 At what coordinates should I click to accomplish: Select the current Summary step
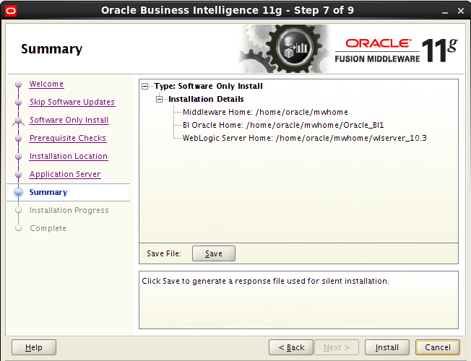(x=48, y=192)
